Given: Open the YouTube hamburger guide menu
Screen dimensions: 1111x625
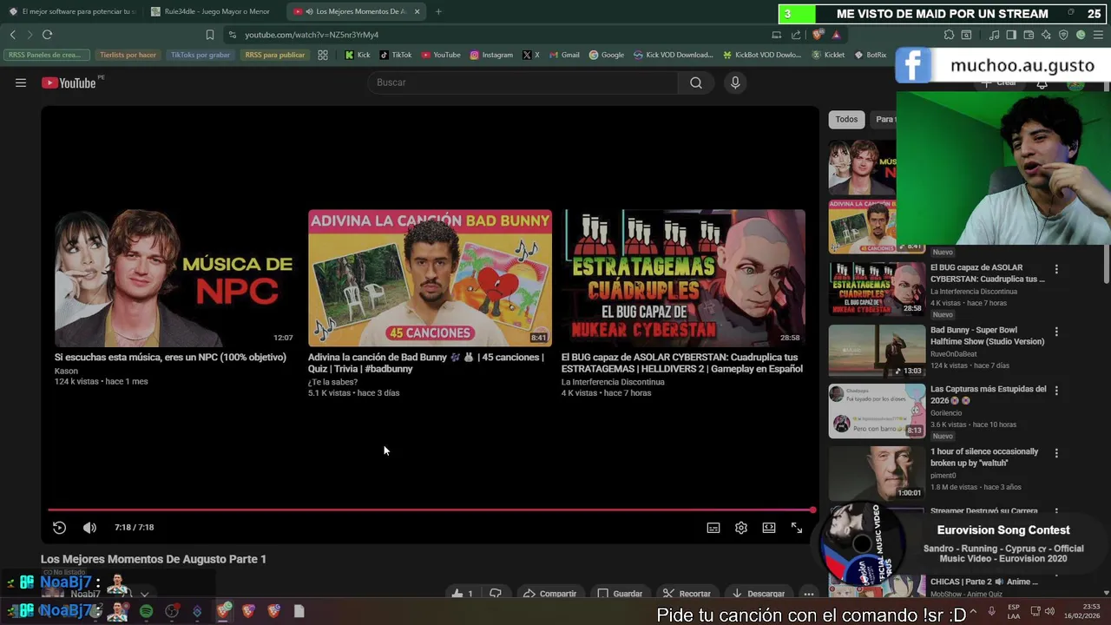Looking at the screenshot, I should [x=21, y=82].
